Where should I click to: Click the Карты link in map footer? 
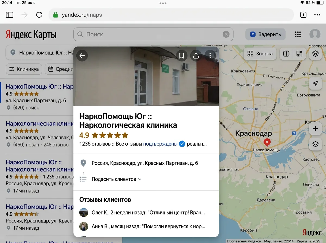tap(302, 241)
